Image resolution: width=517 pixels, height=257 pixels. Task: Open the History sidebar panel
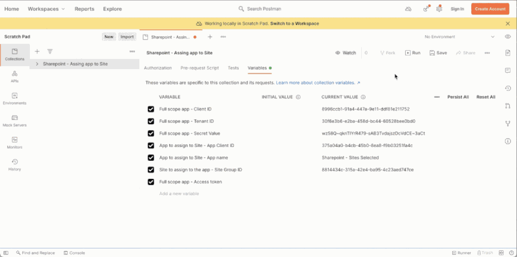click(x=15, y=165)
